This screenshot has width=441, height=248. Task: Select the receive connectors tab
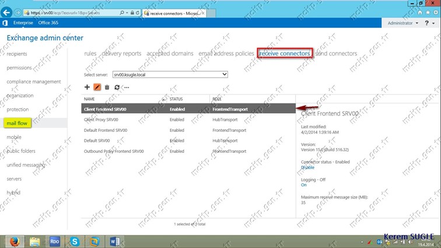284,54
